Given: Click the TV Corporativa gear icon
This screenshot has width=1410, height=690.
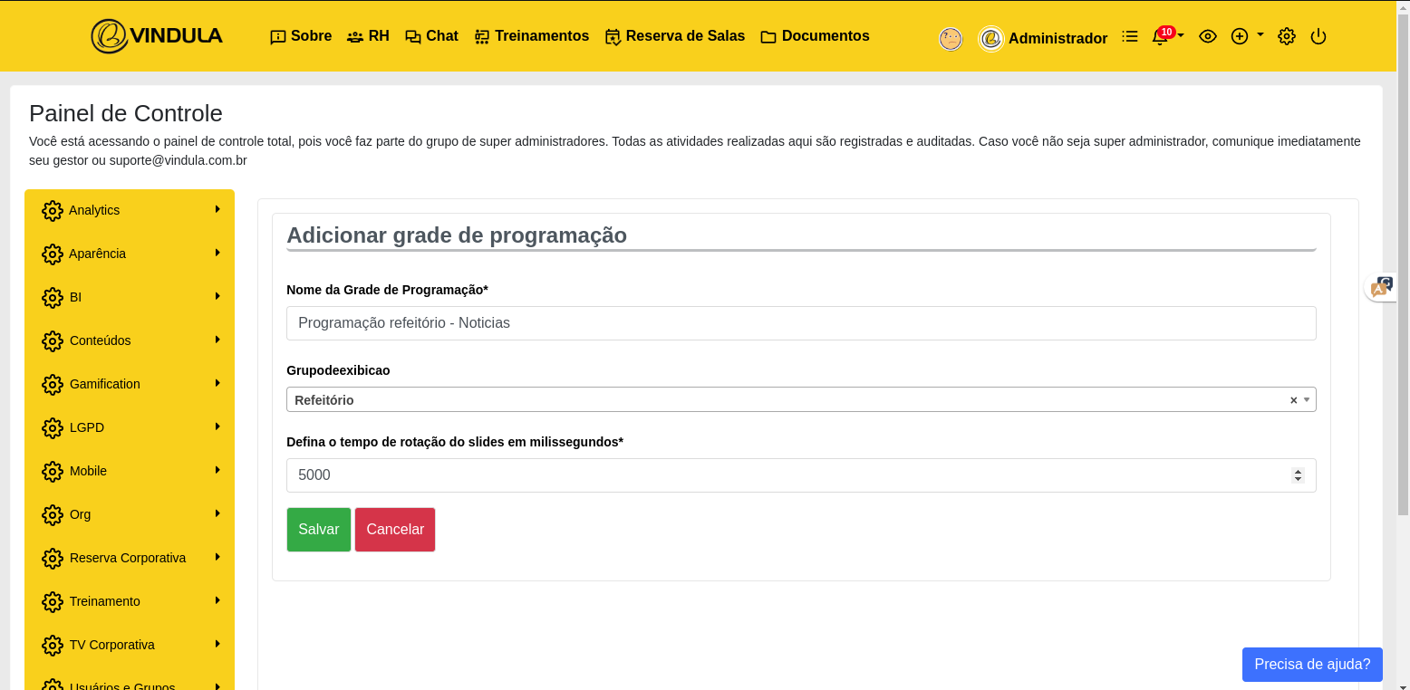Looking at the screenshot, I should coord(53,646).
